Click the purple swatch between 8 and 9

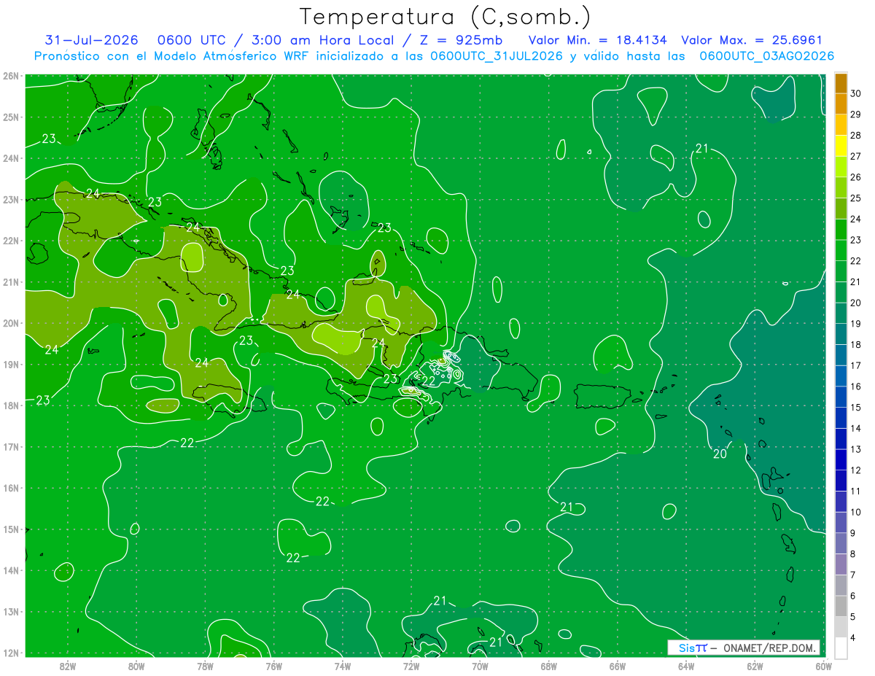[x=841, y=543]
